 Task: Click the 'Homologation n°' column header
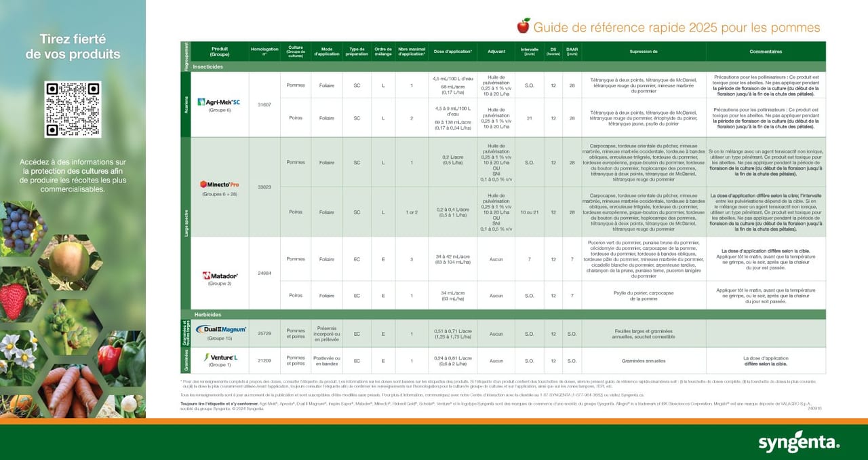point(264,52)
